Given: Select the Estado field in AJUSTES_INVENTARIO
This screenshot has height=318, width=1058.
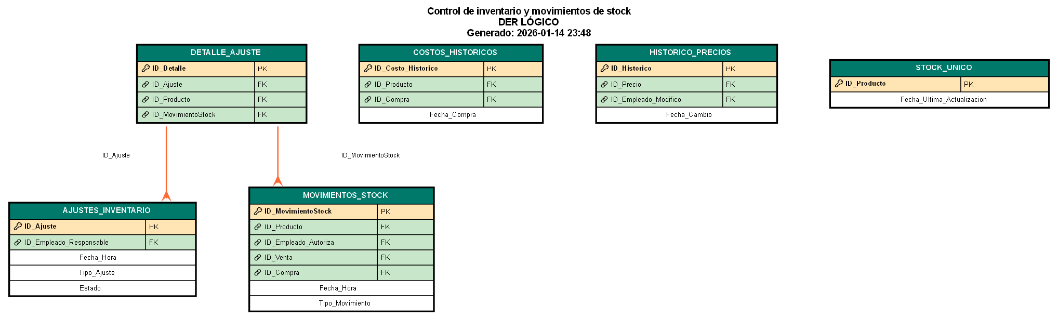Looking at the screenshot, I should (x=90, y=288).
